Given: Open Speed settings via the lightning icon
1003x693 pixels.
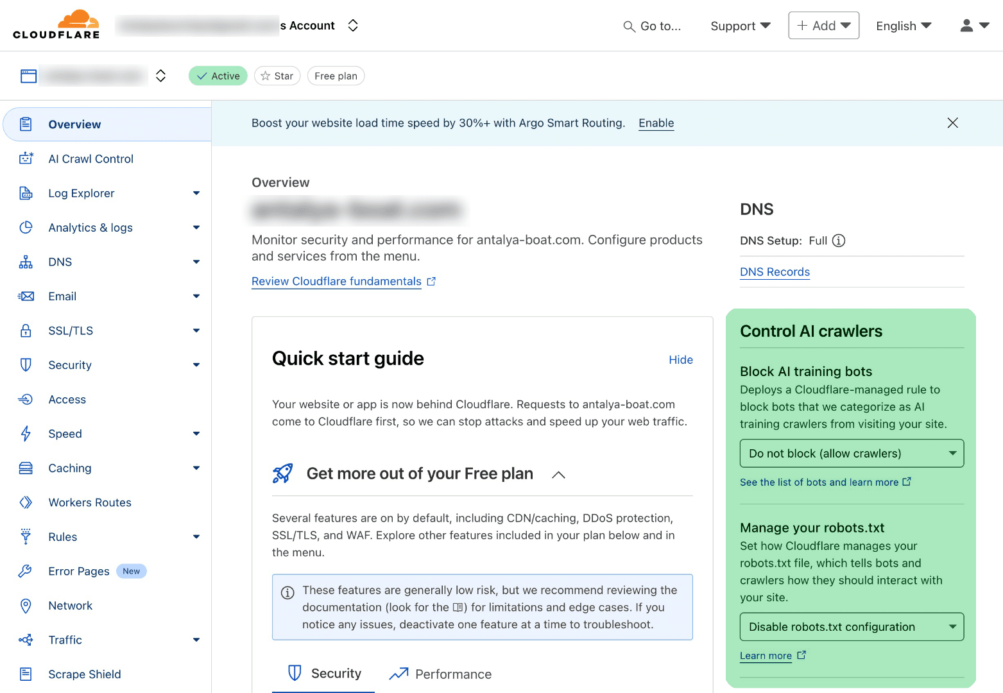Looking at the screenshot, I should 26,434.
